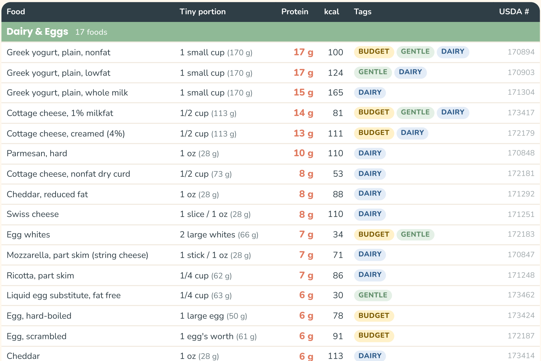
Task: Click USDA number 171292
Action: tap(521, 194)
